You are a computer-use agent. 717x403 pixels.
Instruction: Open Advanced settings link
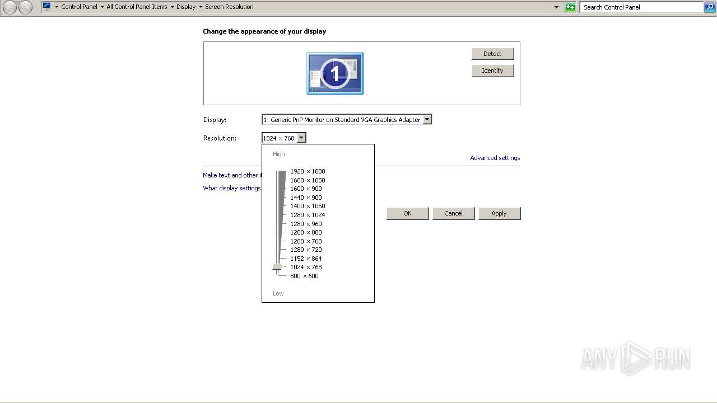[495, 158]
